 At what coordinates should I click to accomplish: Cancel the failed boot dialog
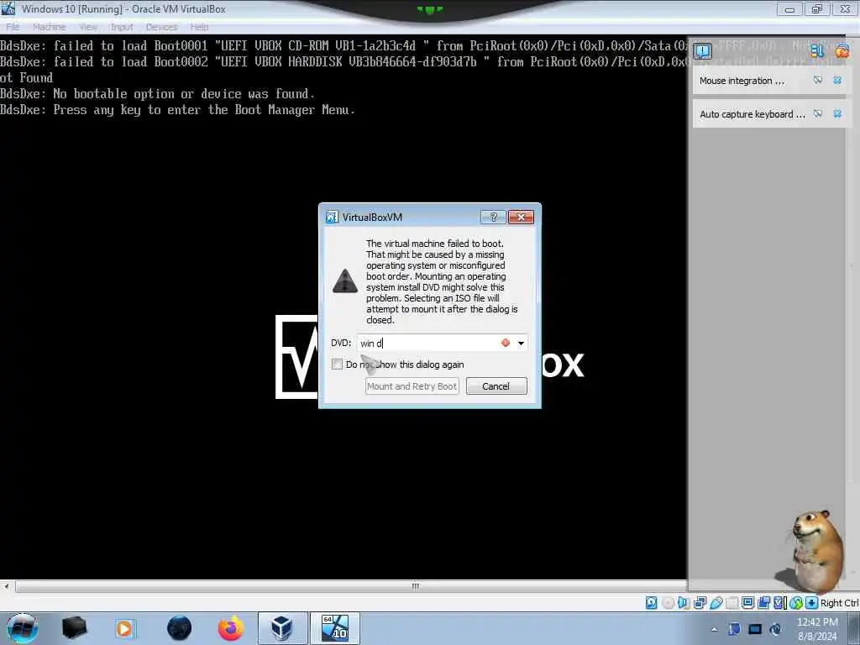pyautogui.click(x=496, y=386)
